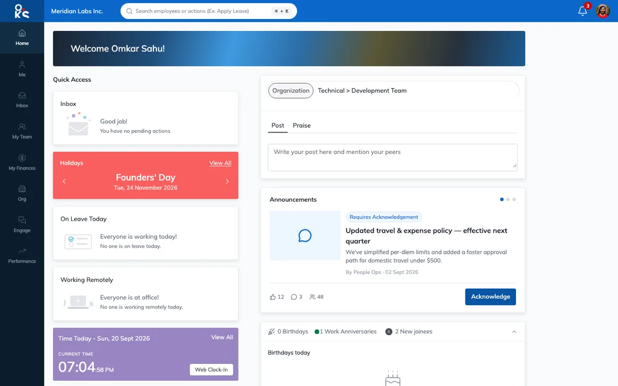Screen dimensions: 618x386
Task: Click the Web Clock-In button
Action: click(211, 370)
